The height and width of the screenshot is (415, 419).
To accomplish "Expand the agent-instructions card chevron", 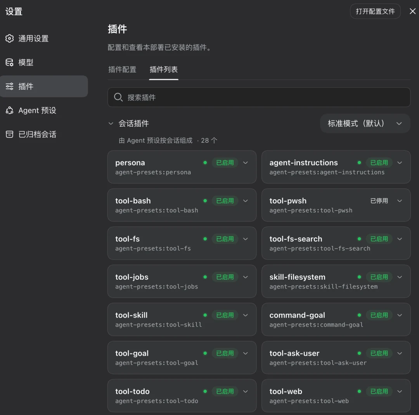I will 400,163.
